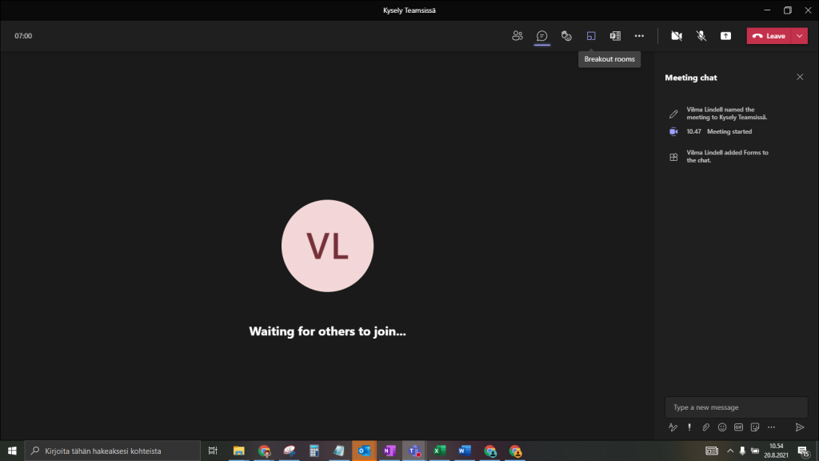
Task: Expand the Leave options arrow
Action: (x=800, y=35)
